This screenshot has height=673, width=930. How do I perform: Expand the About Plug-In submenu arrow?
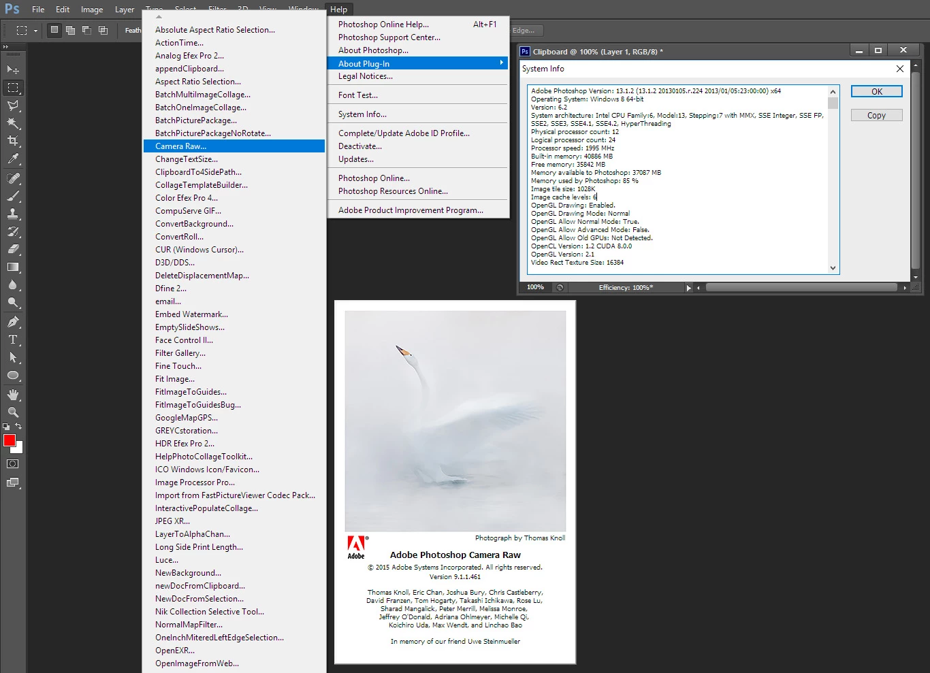click(502, 63)
